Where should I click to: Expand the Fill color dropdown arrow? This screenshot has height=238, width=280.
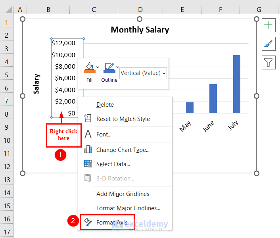pyautogui.click(x=98, y=67)
